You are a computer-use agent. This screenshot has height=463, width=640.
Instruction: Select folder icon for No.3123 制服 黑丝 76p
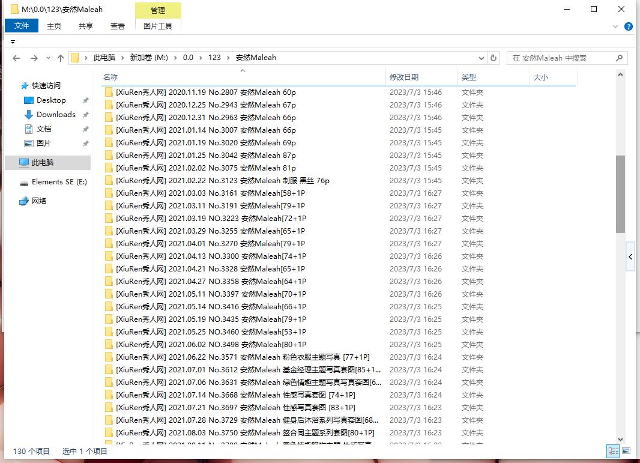[x=109, y=181]
